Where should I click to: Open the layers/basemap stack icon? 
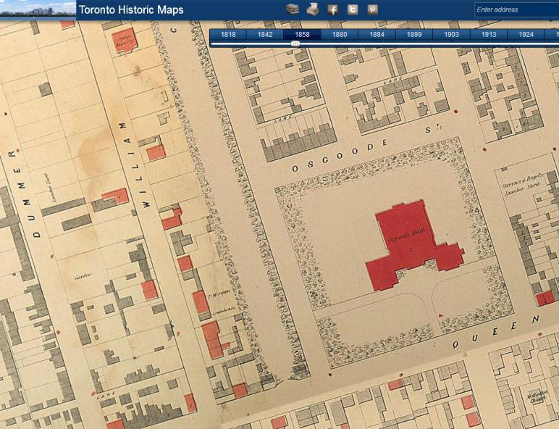click(x=292, y=9)
